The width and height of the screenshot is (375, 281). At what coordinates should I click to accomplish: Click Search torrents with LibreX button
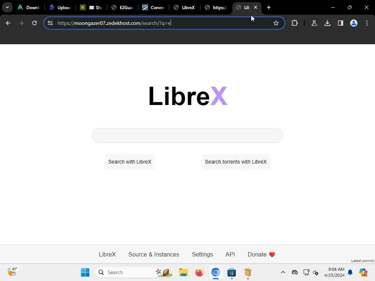tap(235, 162)
